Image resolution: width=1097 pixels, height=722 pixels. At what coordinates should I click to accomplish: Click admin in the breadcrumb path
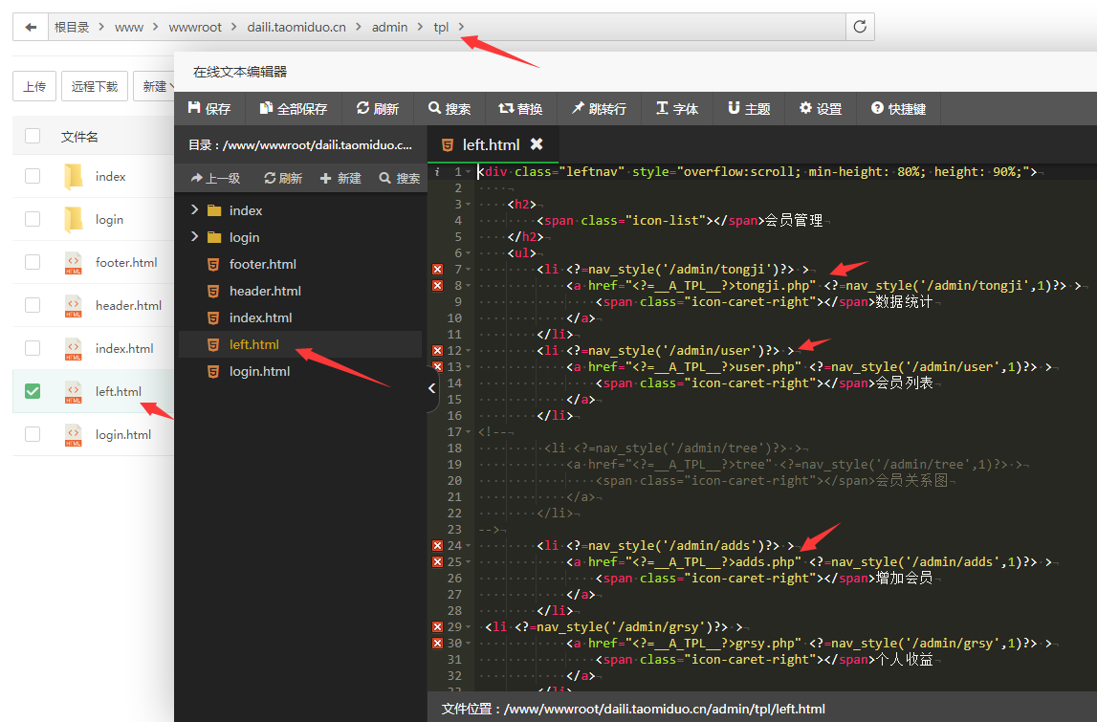(389, 28)
